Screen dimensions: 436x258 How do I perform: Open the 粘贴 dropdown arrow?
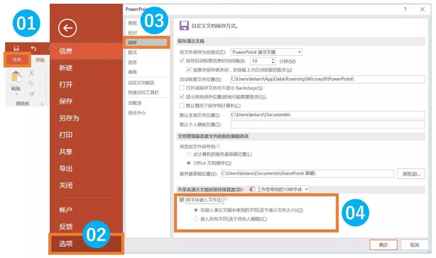click(16, 94)
